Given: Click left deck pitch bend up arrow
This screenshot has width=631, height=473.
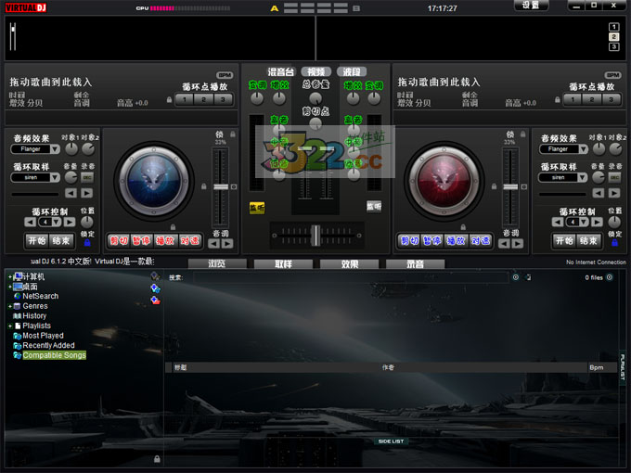Looking at the screenshot, I should pyautogui.click(x=227, y=243).
